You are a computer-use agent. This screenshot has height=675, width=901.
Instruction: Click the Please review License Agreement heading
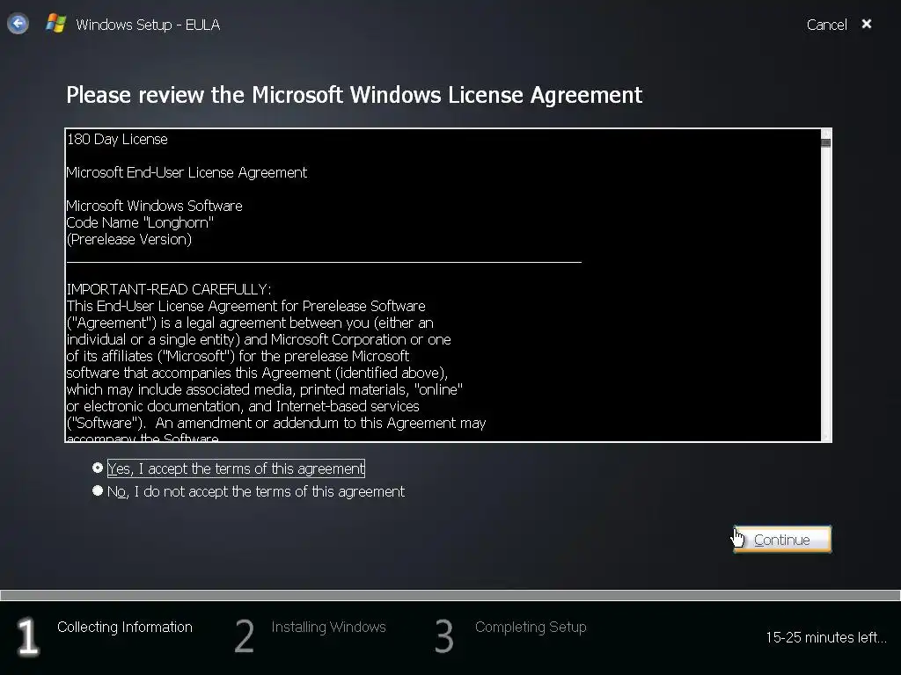click(354, 95)
